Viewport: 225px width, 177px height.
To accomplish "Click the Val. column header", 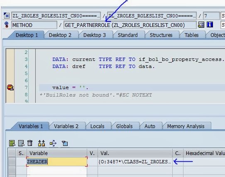I will coord(135,153).
